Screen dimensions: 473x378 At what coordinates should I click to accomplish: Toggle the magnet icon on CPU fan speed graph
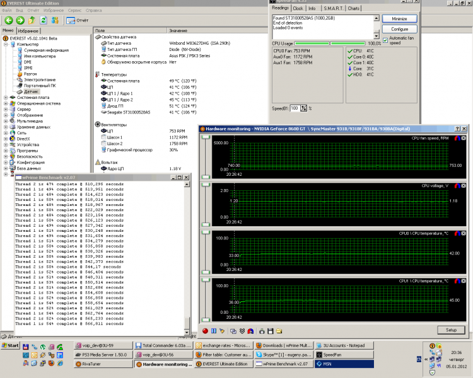click(457, 138)
